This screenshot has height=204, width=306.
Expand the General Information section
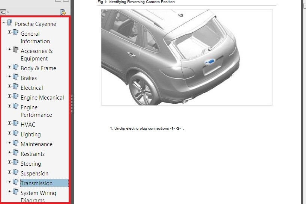[x=9, y=32]
